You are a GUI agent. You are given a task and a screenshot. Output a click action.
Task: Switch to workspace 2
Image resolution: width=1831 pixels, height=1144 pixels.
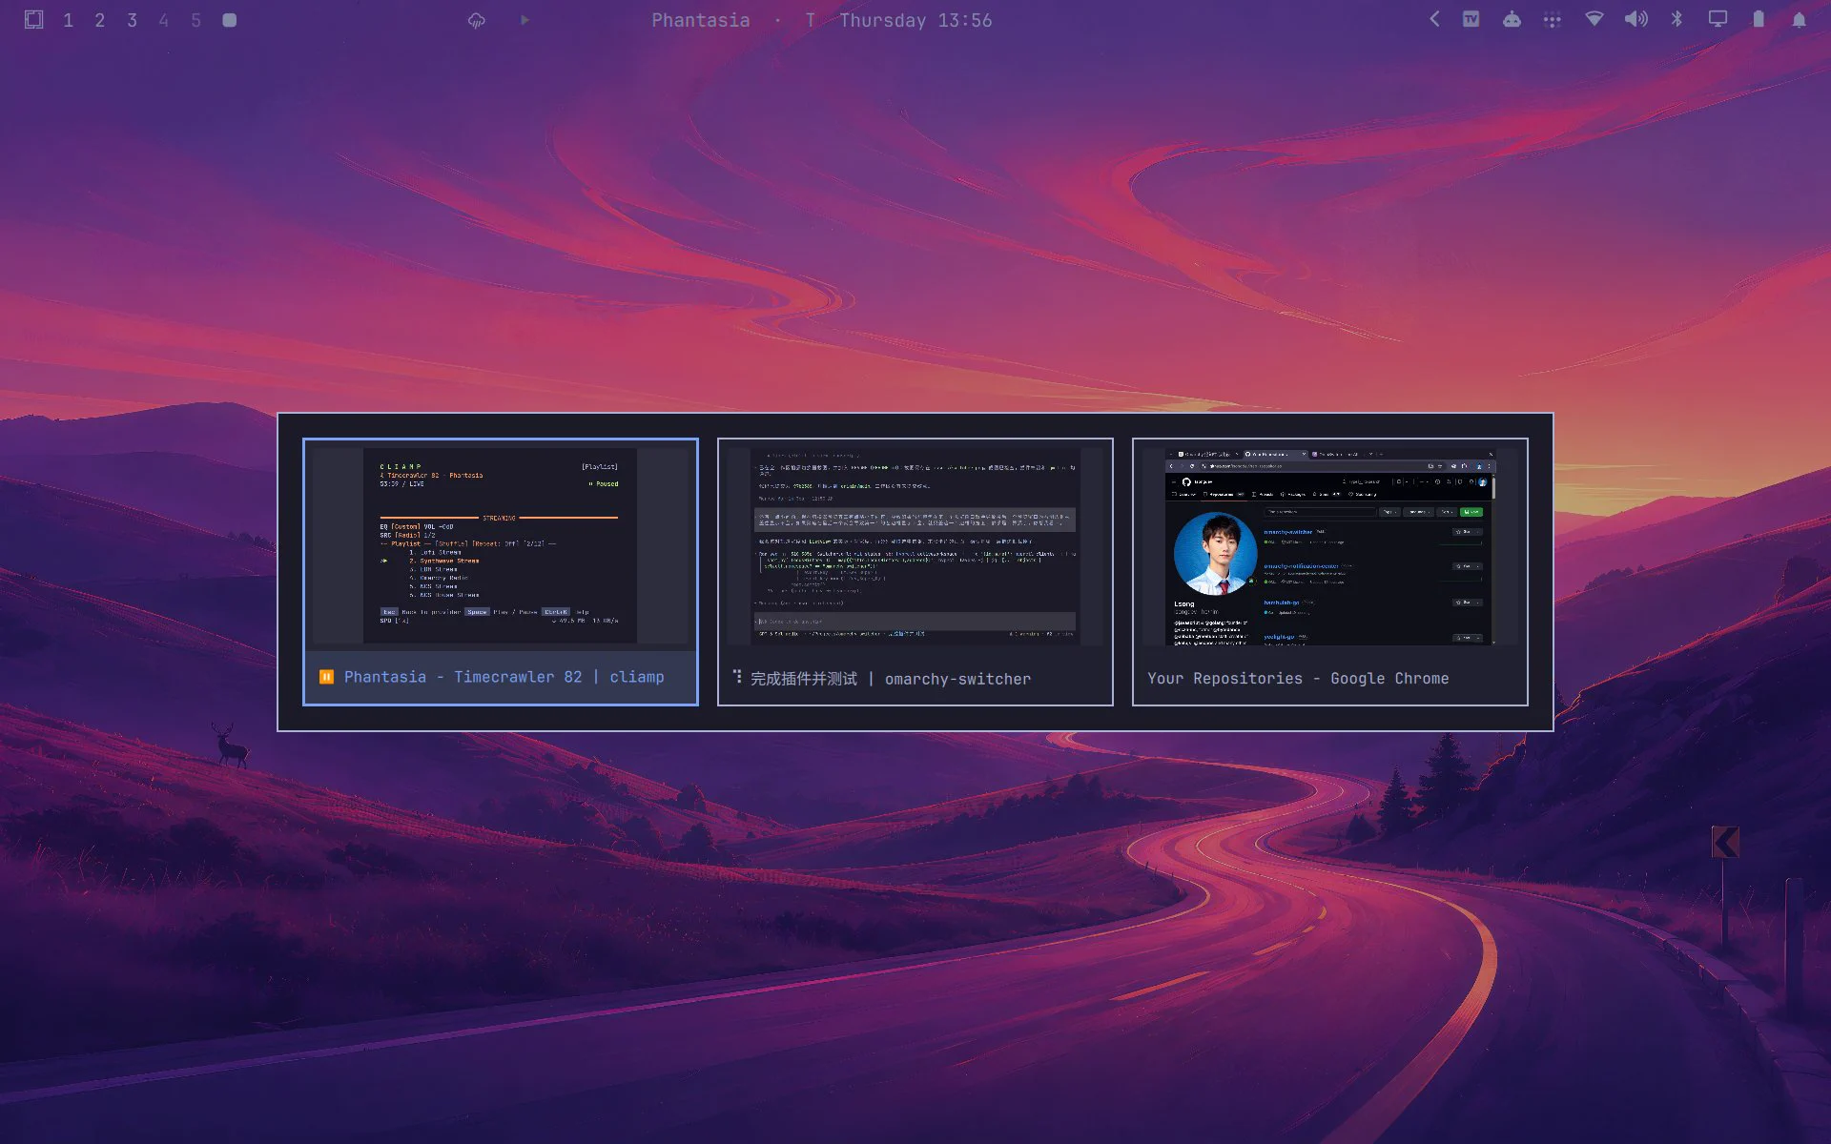coord(100,20)
